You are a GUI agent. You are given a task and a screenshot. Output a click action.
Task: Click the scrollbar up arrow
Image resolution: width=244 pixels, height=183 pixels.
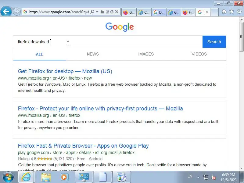(x=242, y=19)
